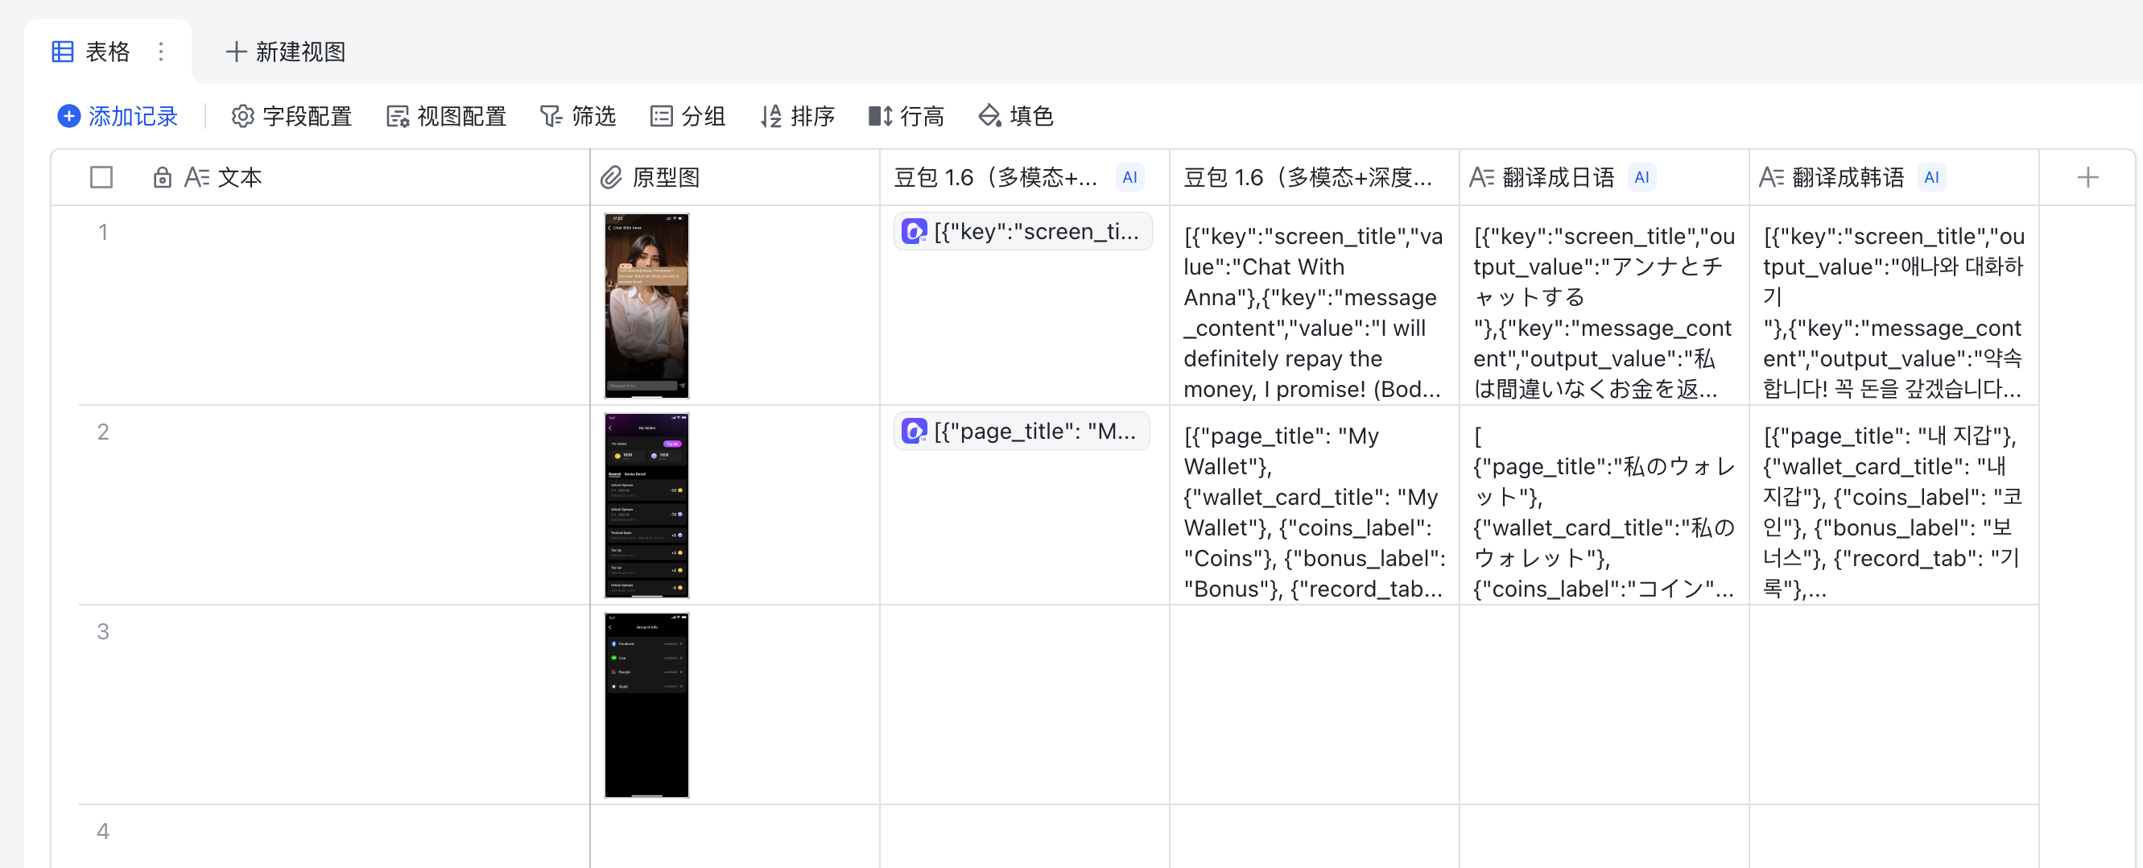Open the My Wallet prototype thumbnail
This screenshot has height=868, width=2143.
coord(646,505)
